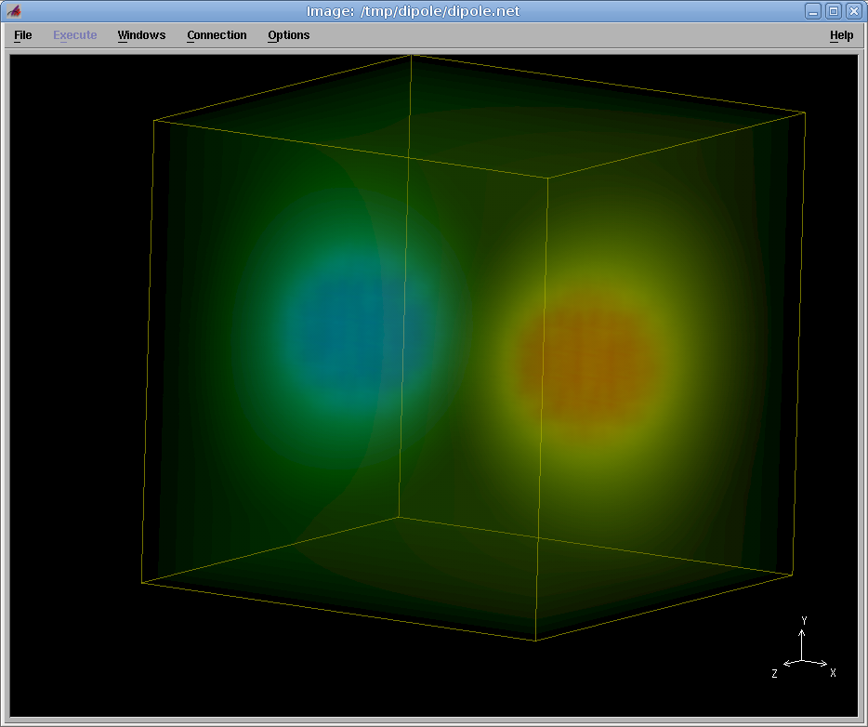
Task: Click the X label on the axes triad
Action: tap(833, 672)
